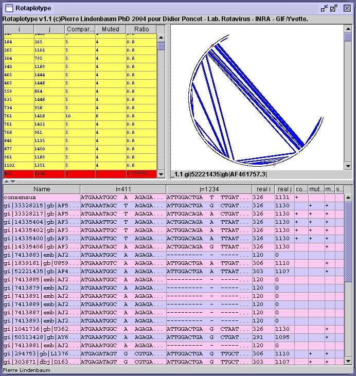Click the Rotaplotype window system menu icon

[9, 8]
